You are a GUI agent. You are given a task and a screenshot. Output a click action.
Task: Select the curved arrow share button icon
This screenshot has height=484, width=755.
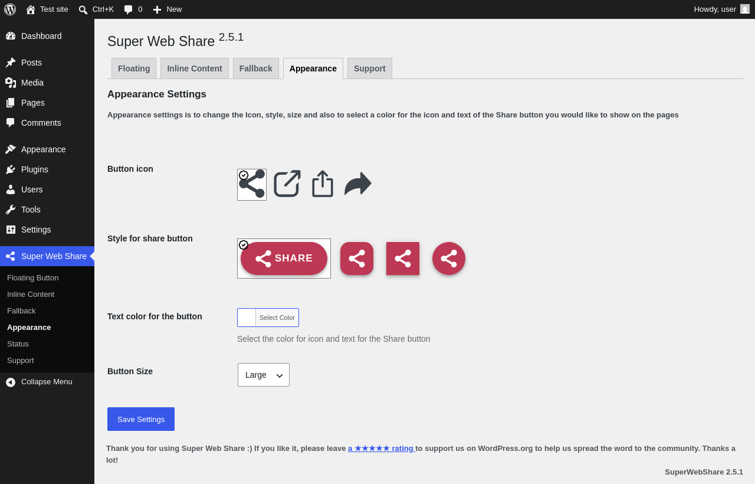[358, 184]
